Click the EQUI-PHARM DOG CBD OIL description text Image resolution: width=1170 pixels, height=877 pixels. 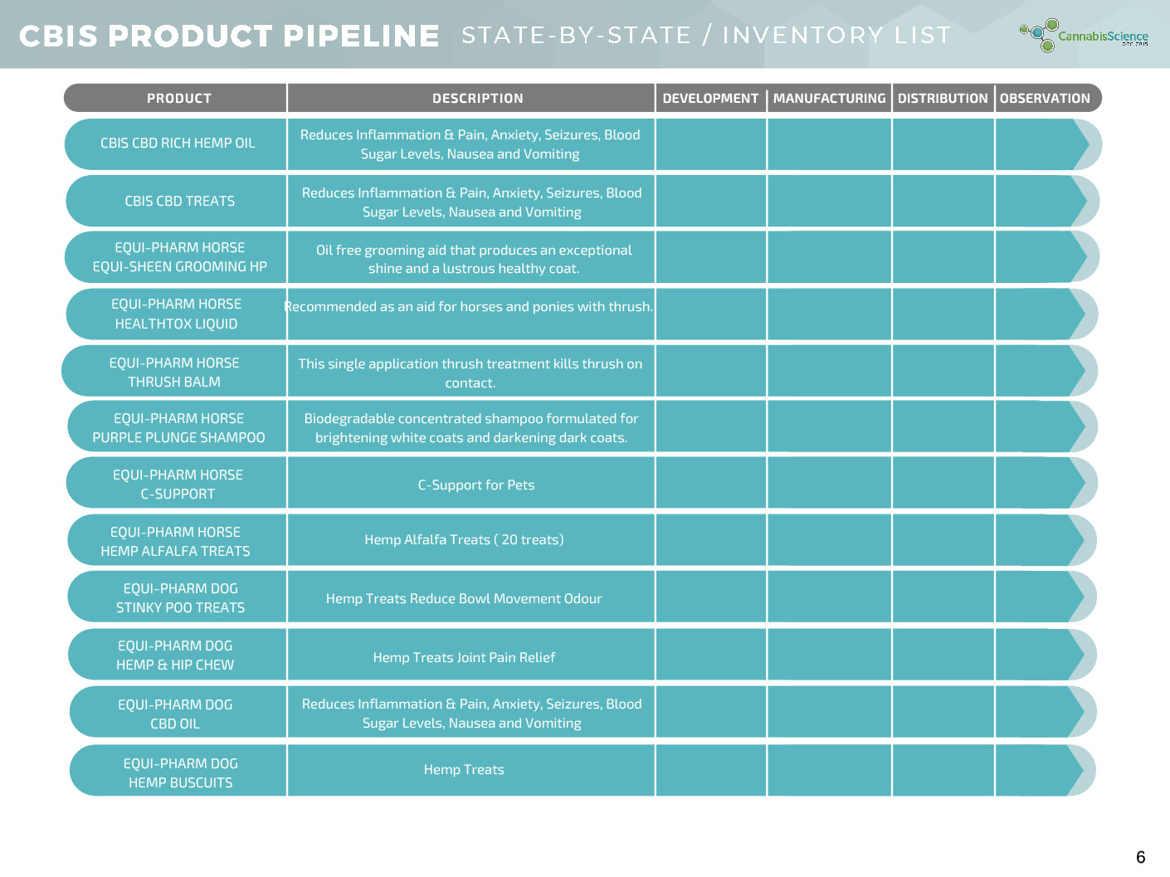click(472, 714)
